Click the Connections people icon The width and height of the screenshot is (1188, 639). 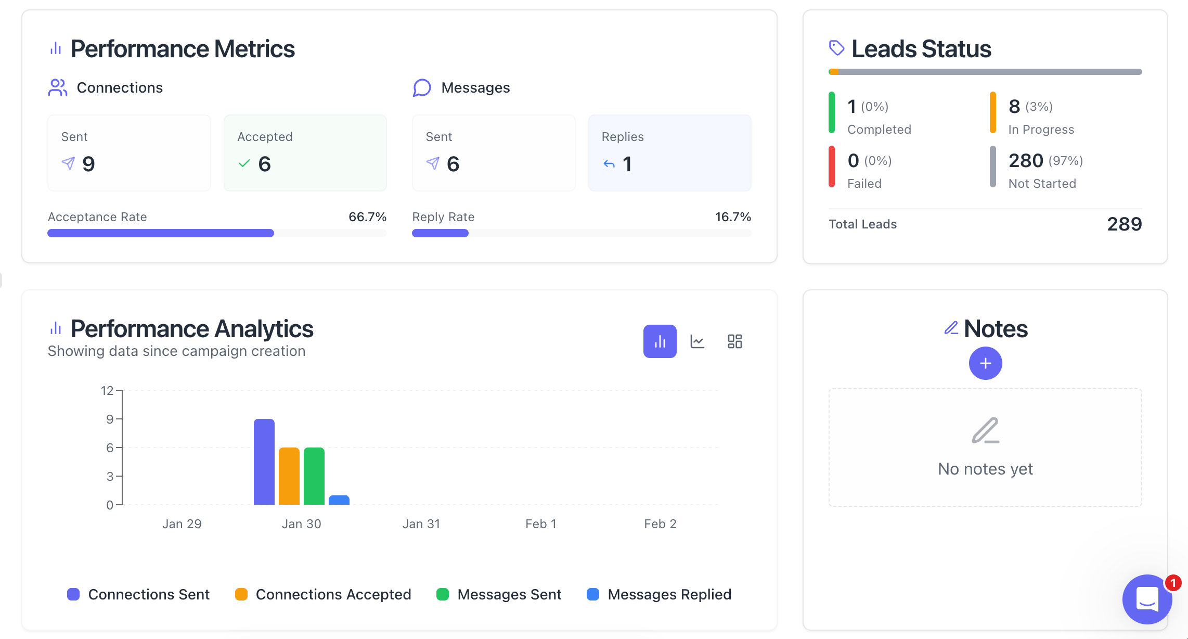tap(58, 87)
